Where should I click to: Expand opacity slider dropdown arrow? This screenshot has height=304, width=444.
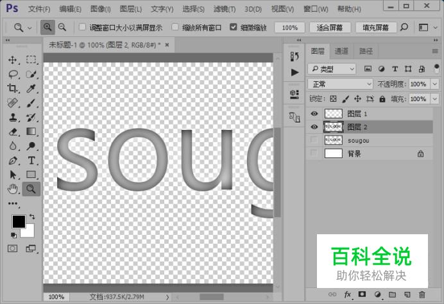coord(434,84)
